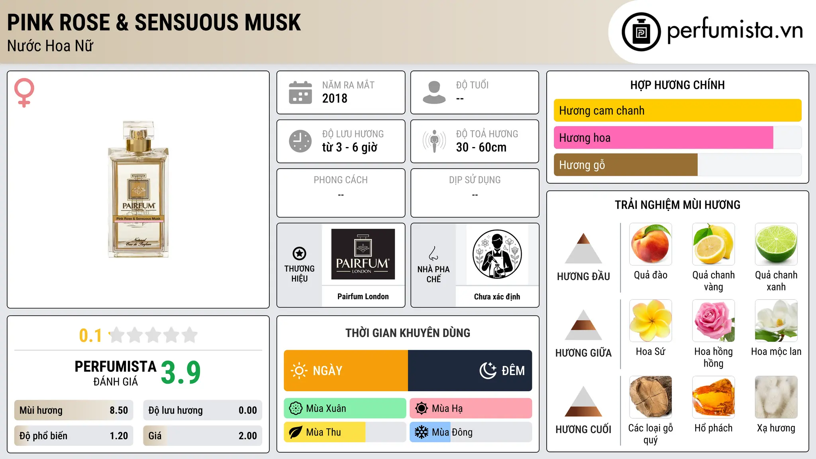Click the sillage value 30 - 60cm
Image resolution: width=816 pixels, height=459 pixels.
click(481, 147)
